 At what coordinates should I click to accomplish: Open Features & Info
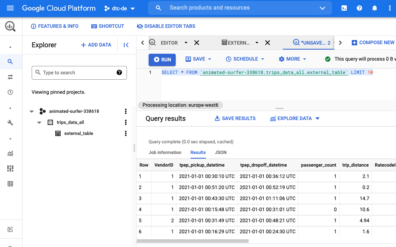pos(55,26)
